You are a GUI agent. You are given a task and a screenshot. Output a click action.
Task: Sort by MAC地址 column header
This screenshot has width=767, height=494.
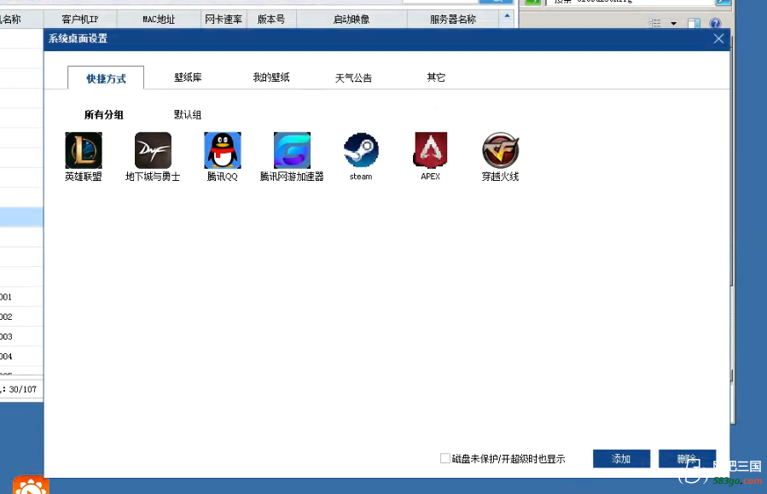point(159,20)
